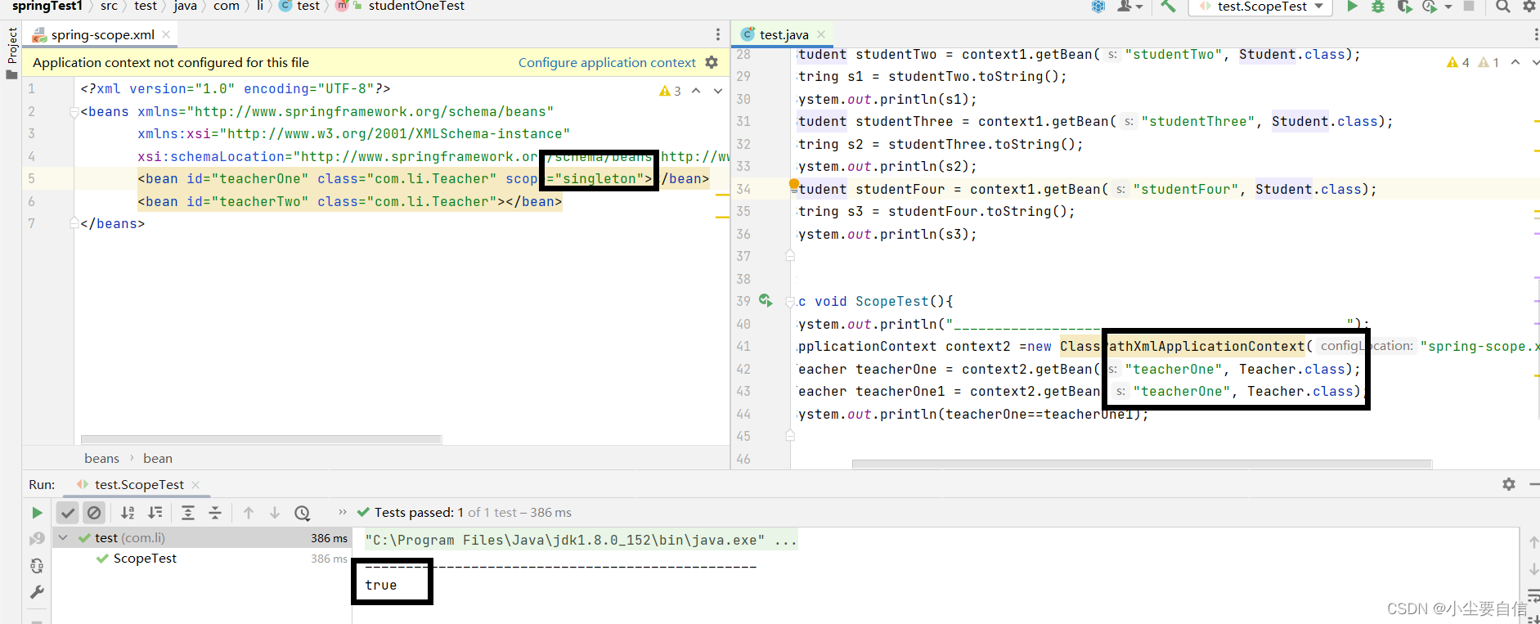Viewport: 1540px width, 624px height.
Task: Open the test.ScopeTest run configuration dropdown
Action: point(1261,7)
